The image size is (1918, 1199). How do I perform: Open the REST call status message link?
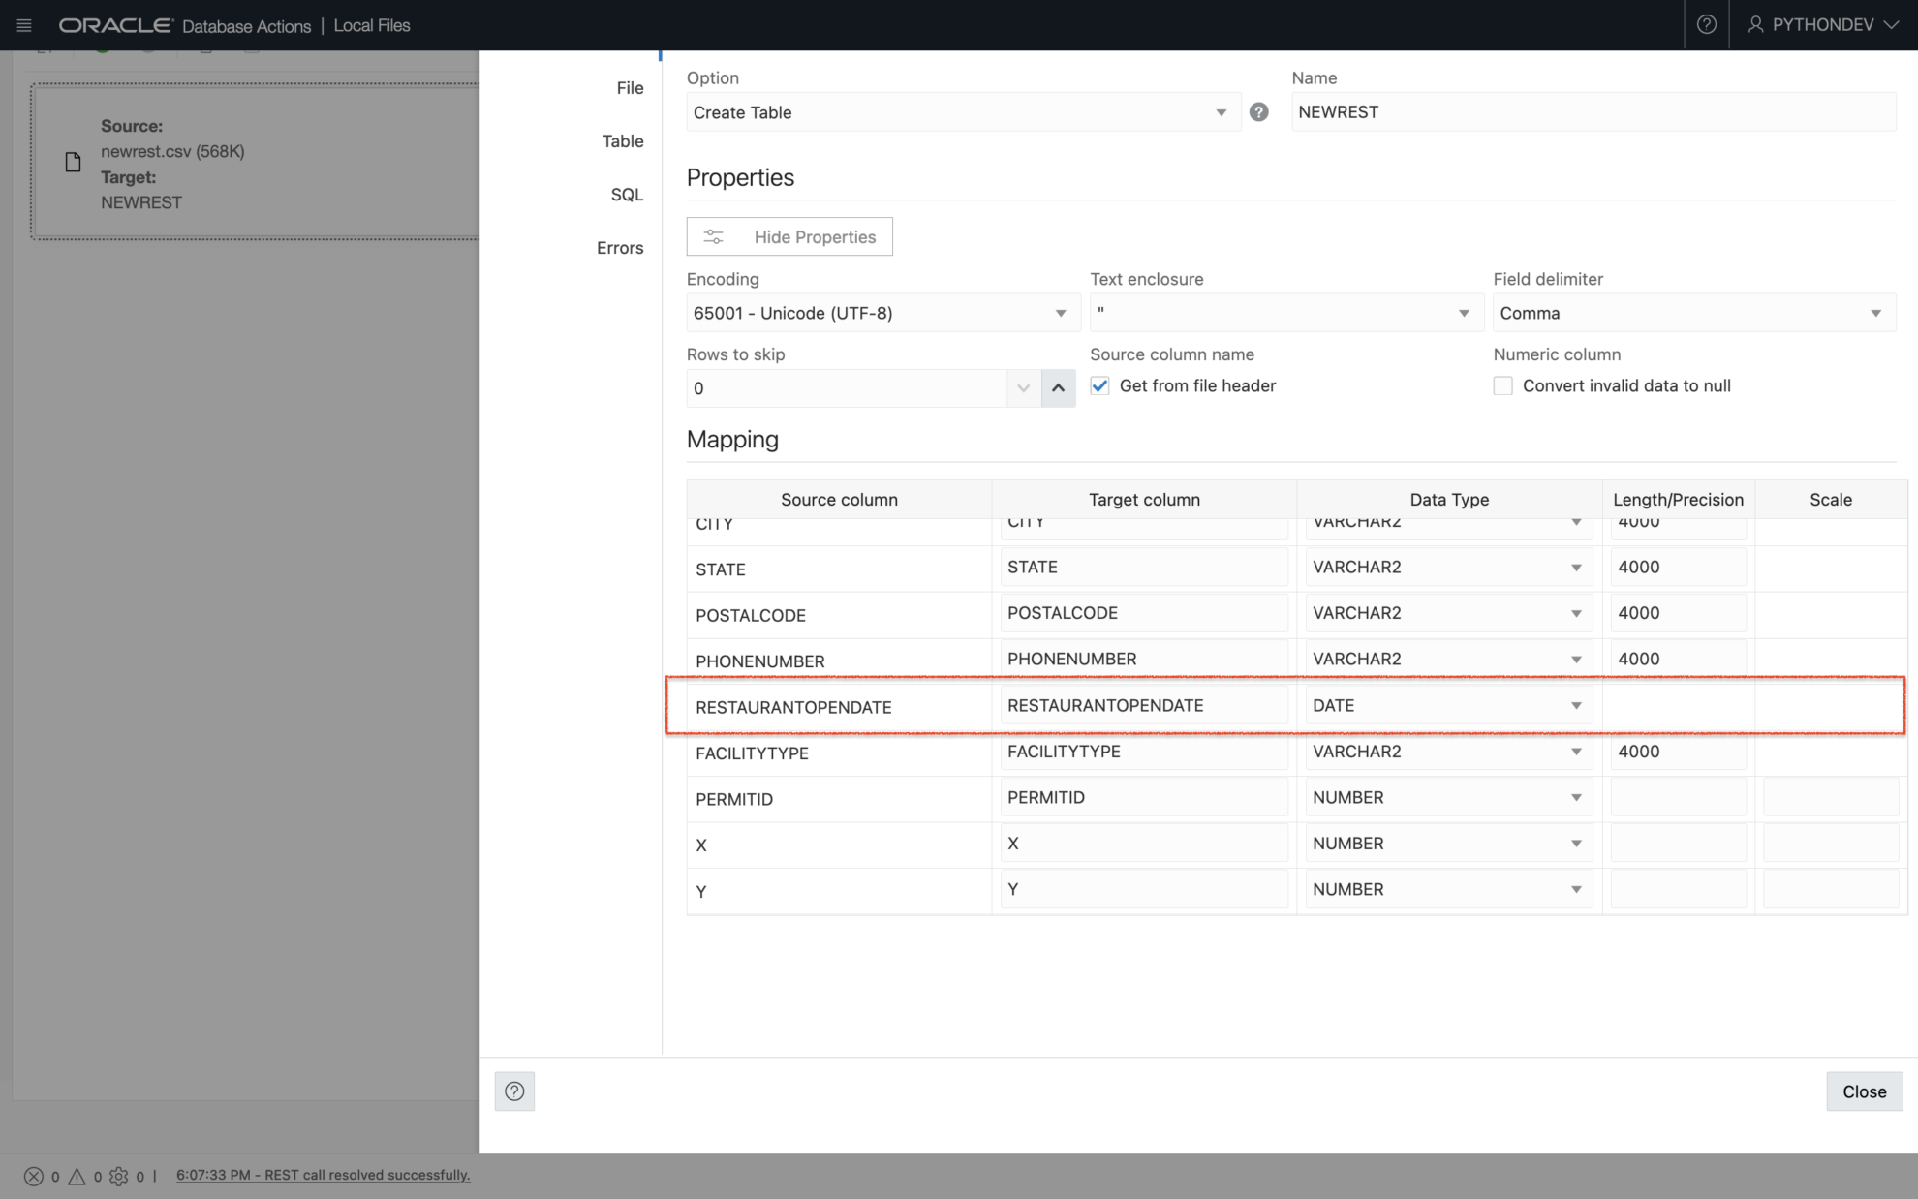pyautogui.click(x=323, y=1175)
